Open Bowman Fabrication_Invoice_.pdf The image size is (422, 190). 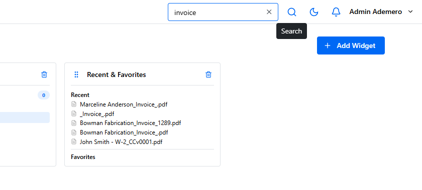(124, 132)
